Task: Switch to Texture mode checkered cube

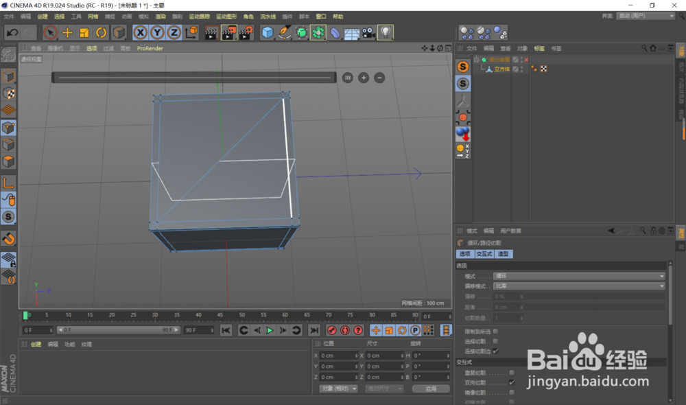Action: click(x=8, y=93)
